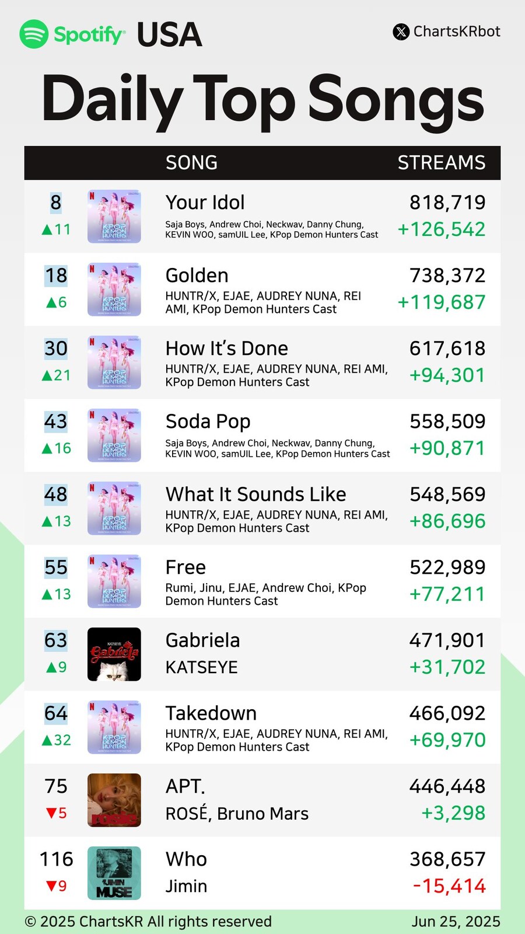Click the ChartsKR copyright notice text
Image resolution: width=525 pixels, height=934 pixels.
[148, 922]
